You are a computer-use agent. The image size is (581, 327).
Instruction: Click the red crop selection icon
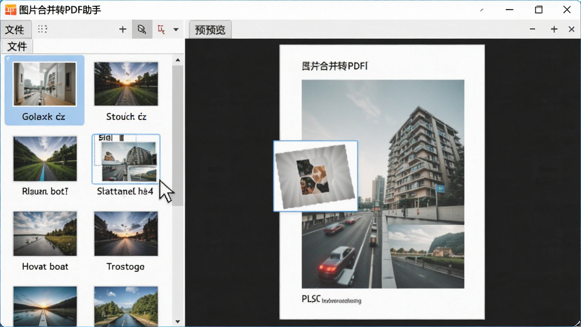click(x=161, y=30)
